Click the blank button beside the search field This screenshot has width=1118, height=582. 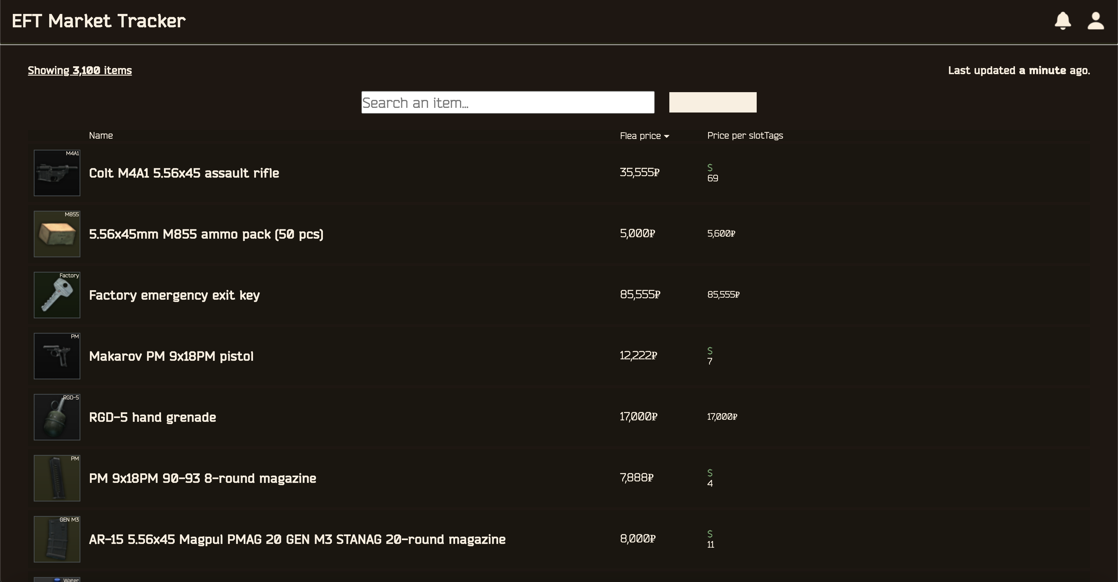(713, 102)
